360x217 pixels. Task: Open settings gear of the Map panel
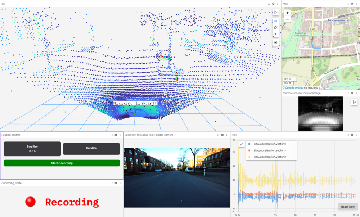point(352,3)
